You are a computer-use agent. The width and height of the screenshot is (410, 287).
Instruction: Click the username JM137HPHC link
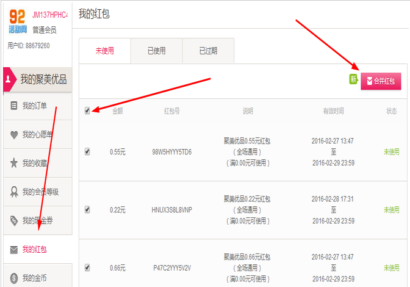(x=50, y=15)
